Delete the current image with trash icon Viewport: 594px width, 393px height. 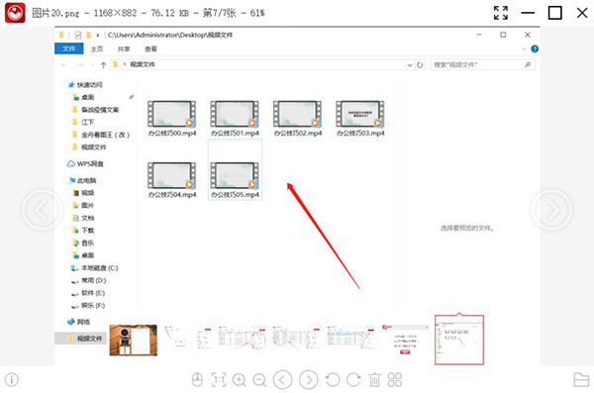point(374,379)
